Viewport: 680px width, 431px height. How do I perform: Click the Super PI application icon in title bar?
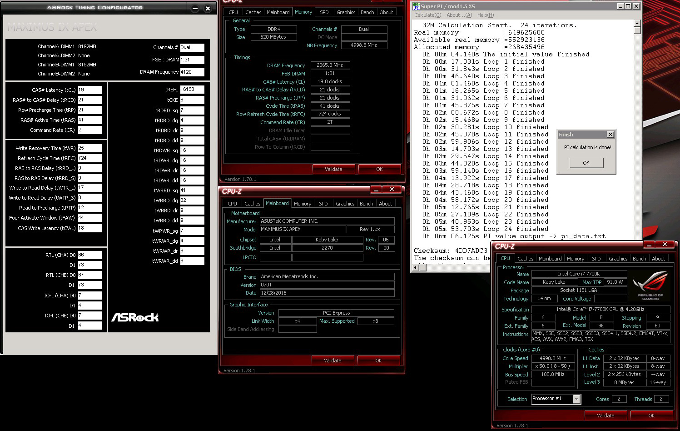(x=416, y=6)
